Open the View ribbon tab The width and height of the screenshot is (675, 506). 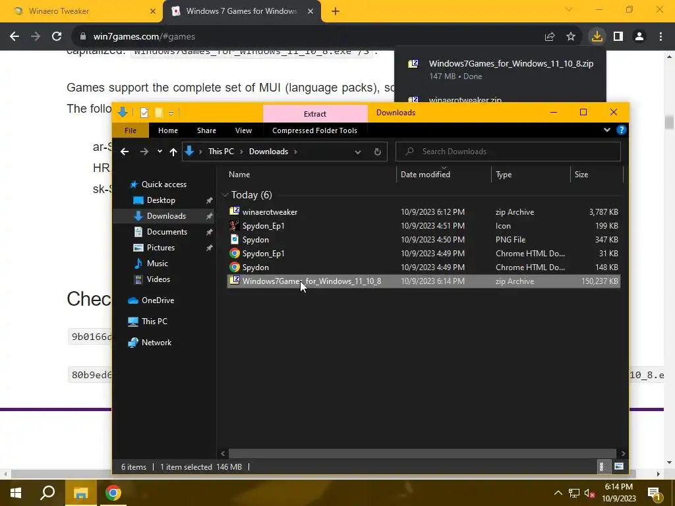pos(243,130)
